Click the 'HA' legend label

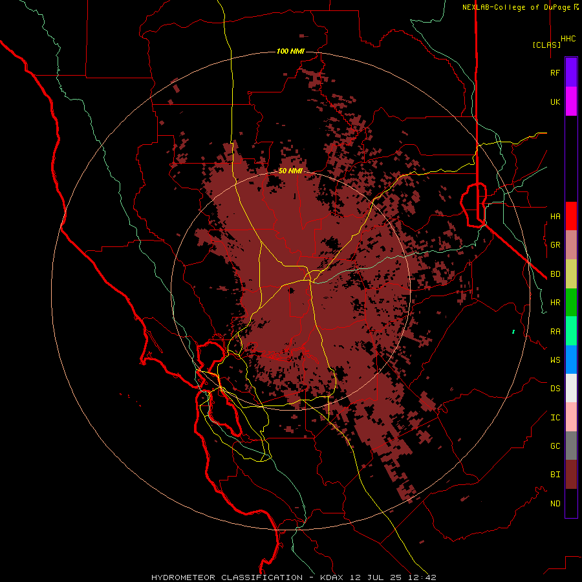coord(555,217)
